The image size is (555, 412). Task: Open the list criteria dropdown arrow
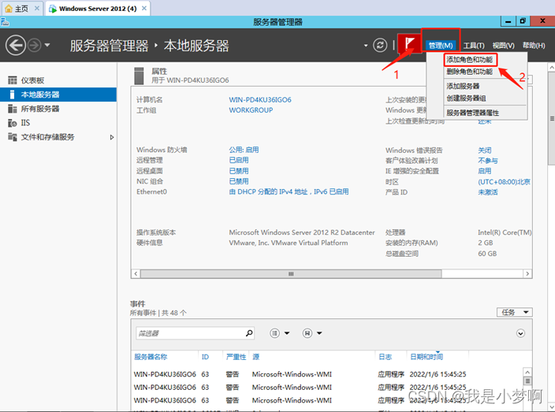tap(287, 333)
